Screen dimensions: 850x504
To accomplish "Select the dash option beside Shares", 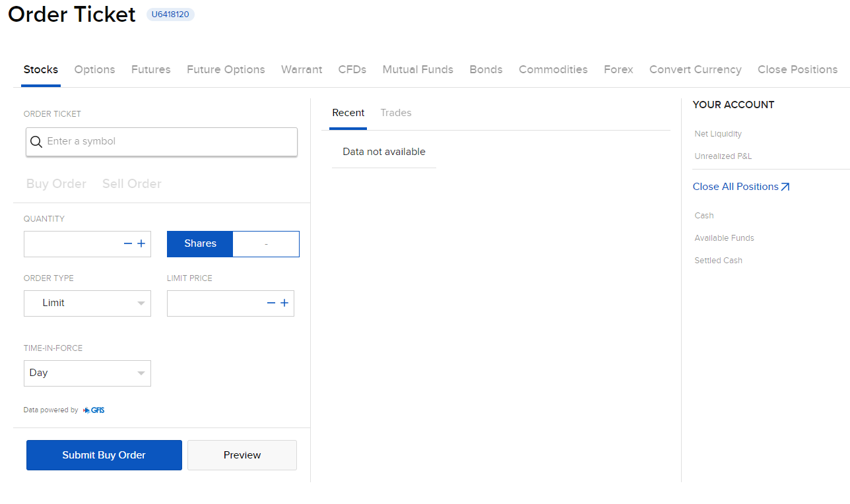I will click(267, 244).
